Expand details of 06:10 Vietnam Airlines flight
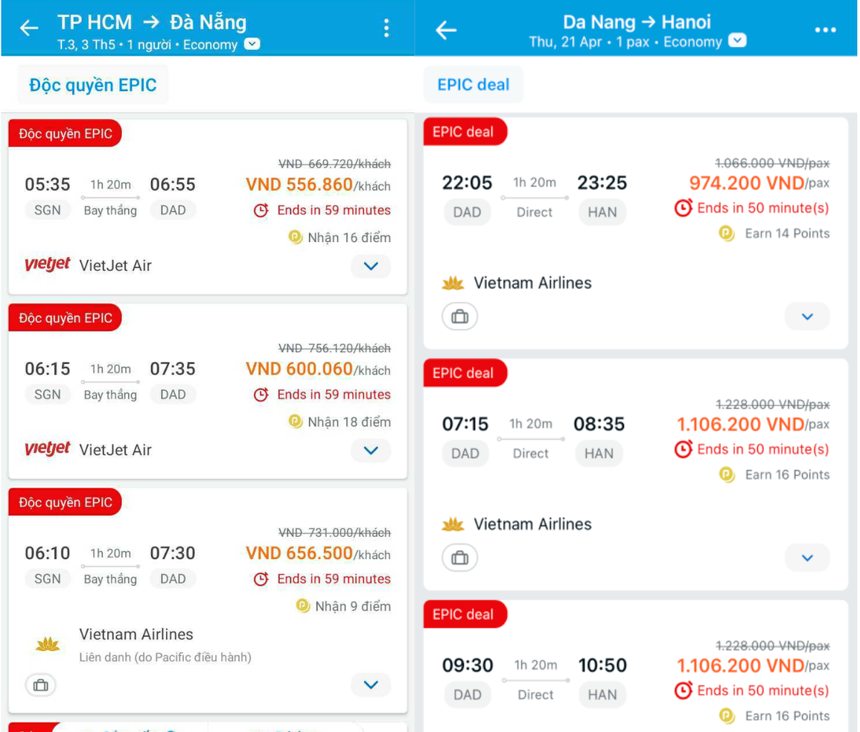 (x=371, y=685)
